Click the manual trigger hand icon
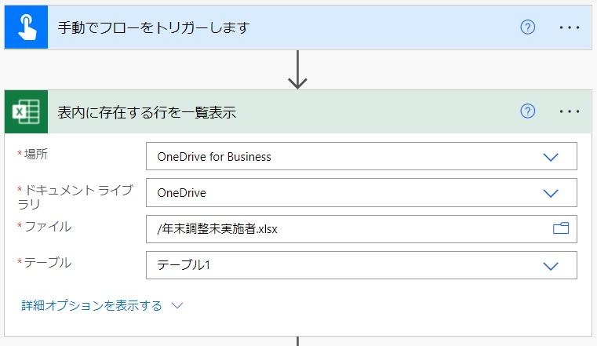This screenshot has width=597, height=346. coord(26,27)
